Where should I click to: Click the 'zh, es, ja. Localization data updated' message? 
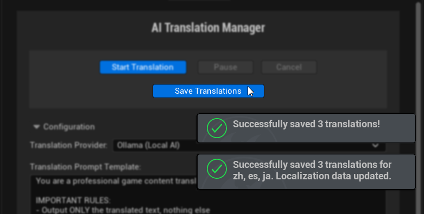[x=312, y=176]
